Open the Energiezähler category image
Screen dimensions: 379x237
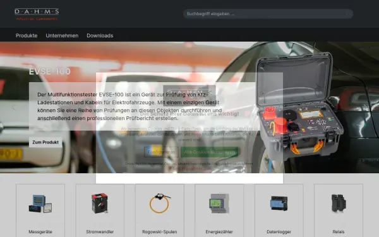(x=219, y=204)
